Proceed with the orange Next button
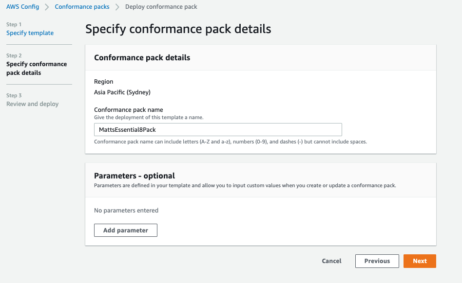Screen dimensions: 462x283 click(x=420, y=261)
